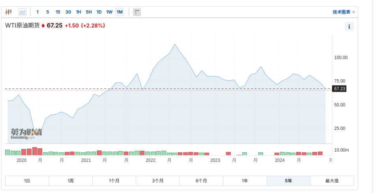Open the chart info button

(349, 26)
